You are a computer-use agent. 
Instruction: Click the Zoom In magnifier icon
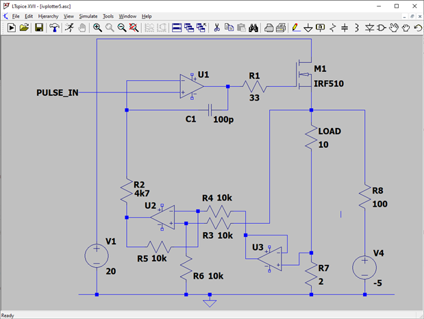98,28
